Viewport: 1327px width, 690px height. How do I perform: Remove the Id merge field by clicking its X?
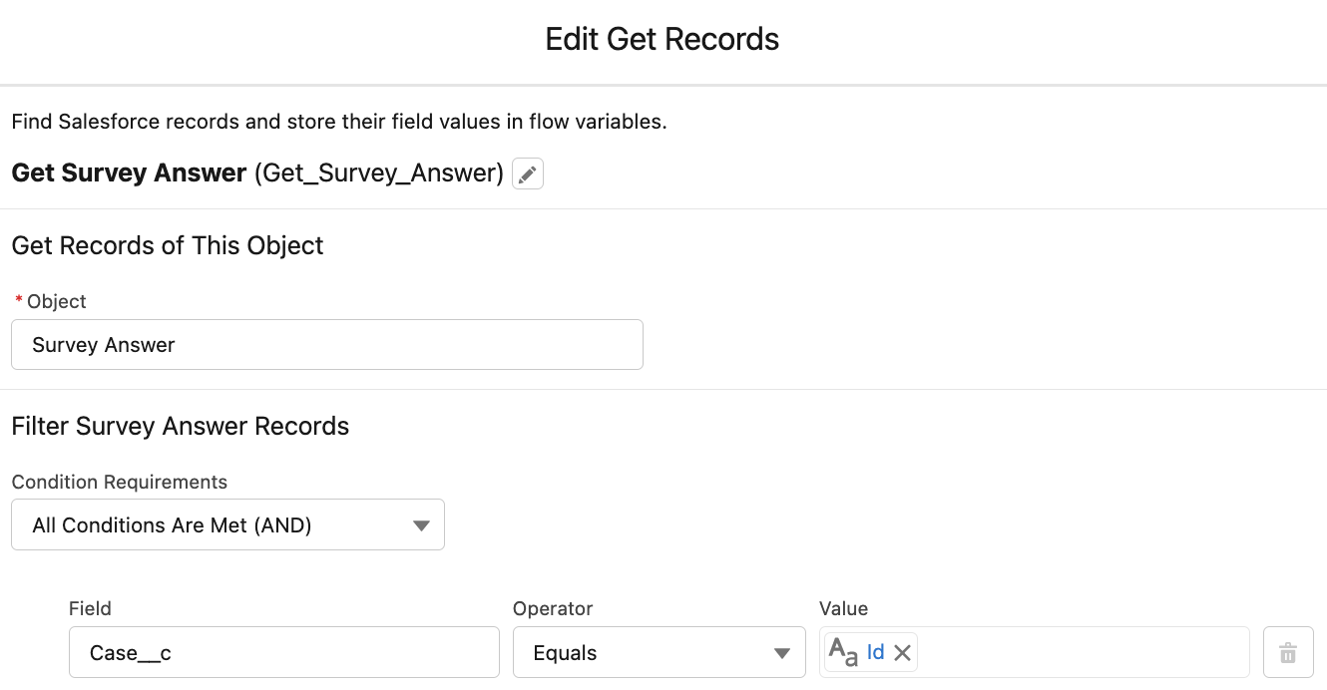pyautogui.click(x=903, y=652)
